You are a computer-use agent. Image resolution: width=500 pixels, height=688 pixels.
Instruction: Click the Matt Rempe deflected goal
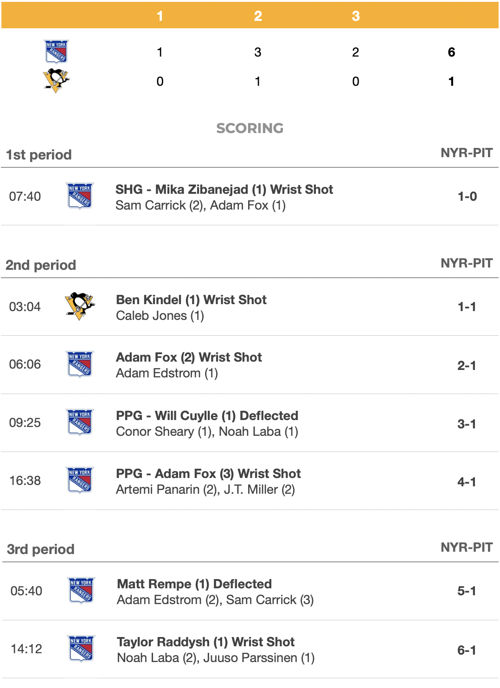tap(194, 584)
